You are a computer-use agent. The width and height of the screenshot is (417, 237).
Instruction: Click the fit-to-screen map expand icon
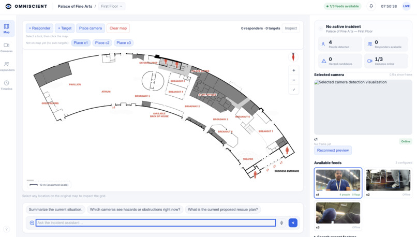tap(293, 90)
